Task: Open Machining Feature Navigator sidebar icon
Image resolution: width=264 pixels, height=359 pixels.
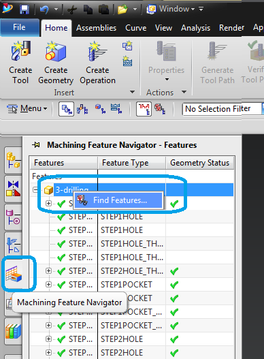Action: point(14,274)
